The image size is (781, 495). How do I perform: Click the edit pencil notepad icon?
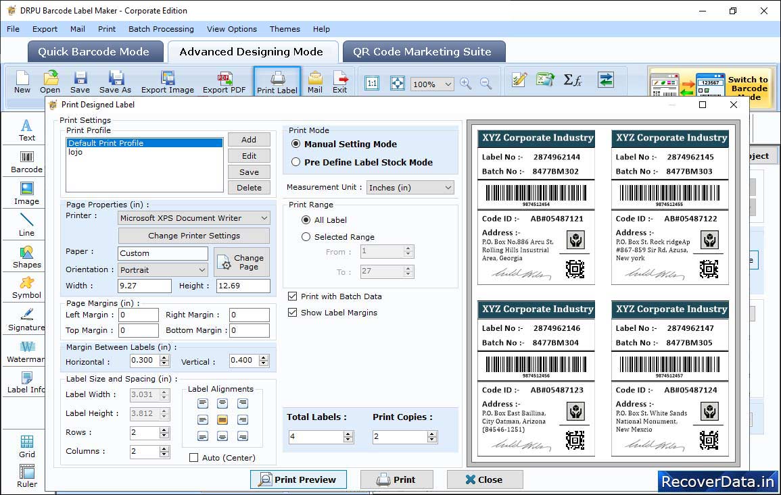coord(519,80)
